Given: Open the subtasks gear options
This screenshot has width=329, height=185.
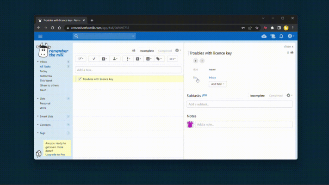Looking at the screenshot, I should tap(289, 95).
